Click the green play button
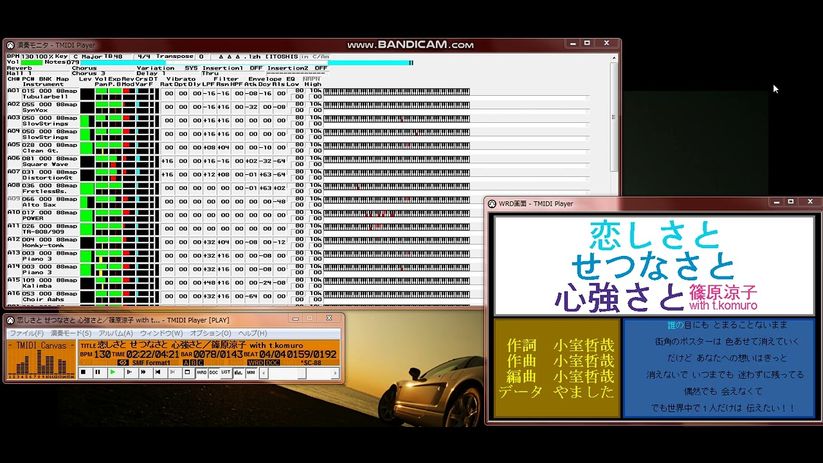Screen dimensions: 823x463 113,372
